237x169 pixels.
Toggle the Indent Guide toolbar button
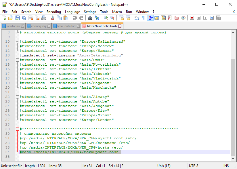pyautogui.click(x=150, y=18)
